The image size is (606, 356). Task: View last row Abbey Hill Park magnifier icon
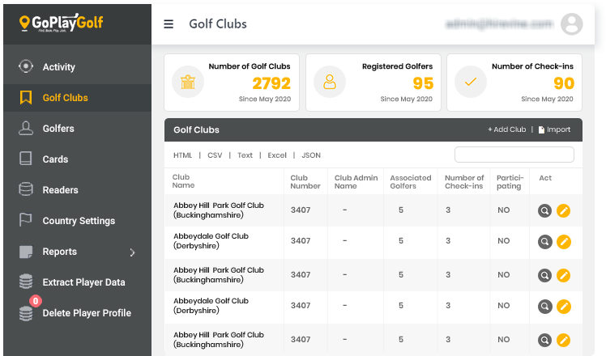[x=545, y=340]
